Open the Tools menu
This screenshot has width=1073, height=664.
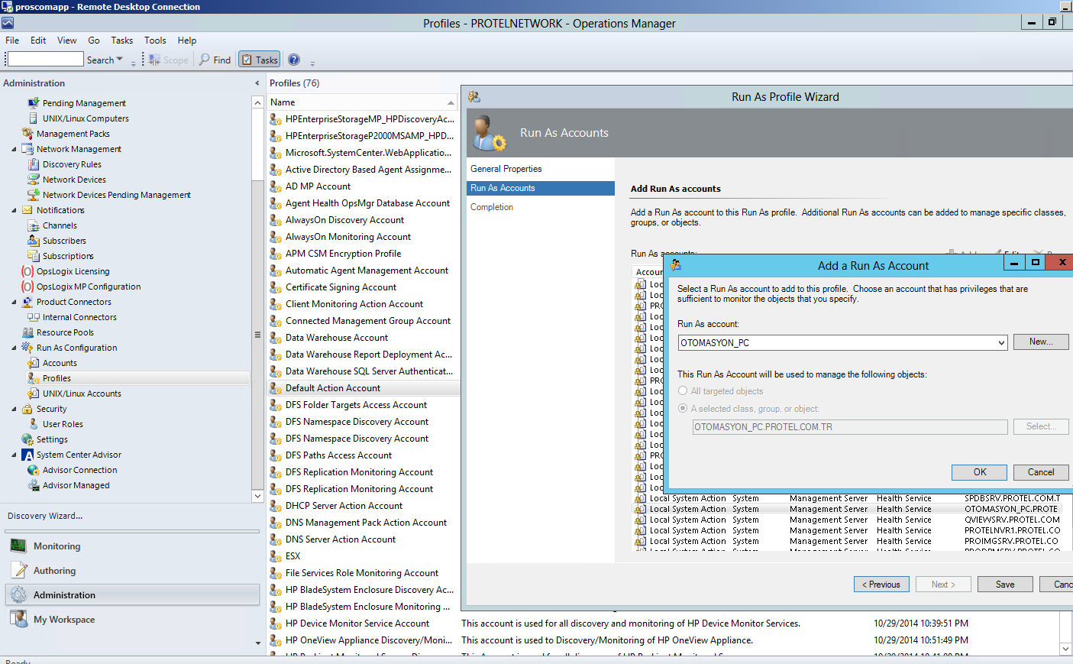[155, 40]
